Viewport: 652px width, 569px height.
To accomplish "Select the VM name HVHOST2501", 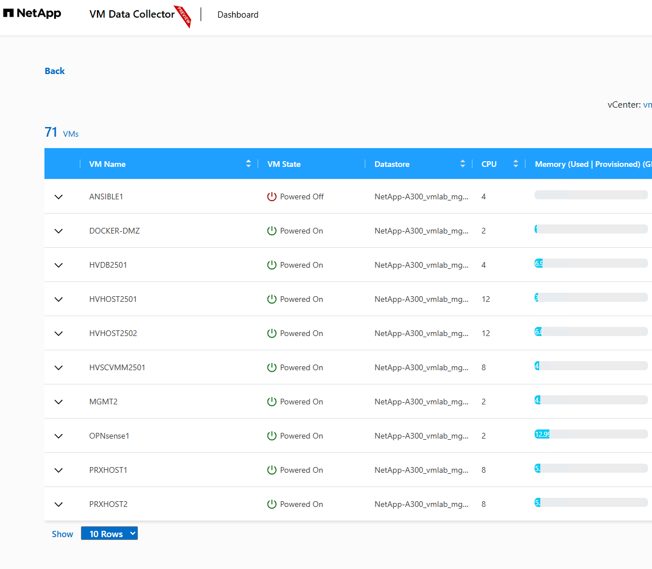I will click(113, 299).
